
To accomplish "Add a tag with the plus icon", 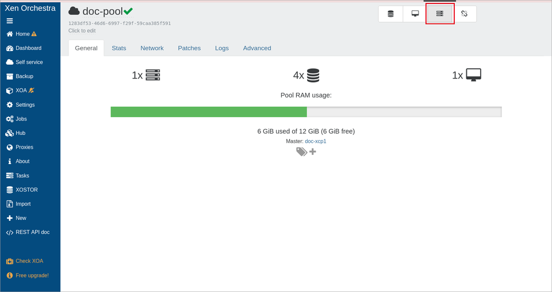I will click(x=313, y=151).
